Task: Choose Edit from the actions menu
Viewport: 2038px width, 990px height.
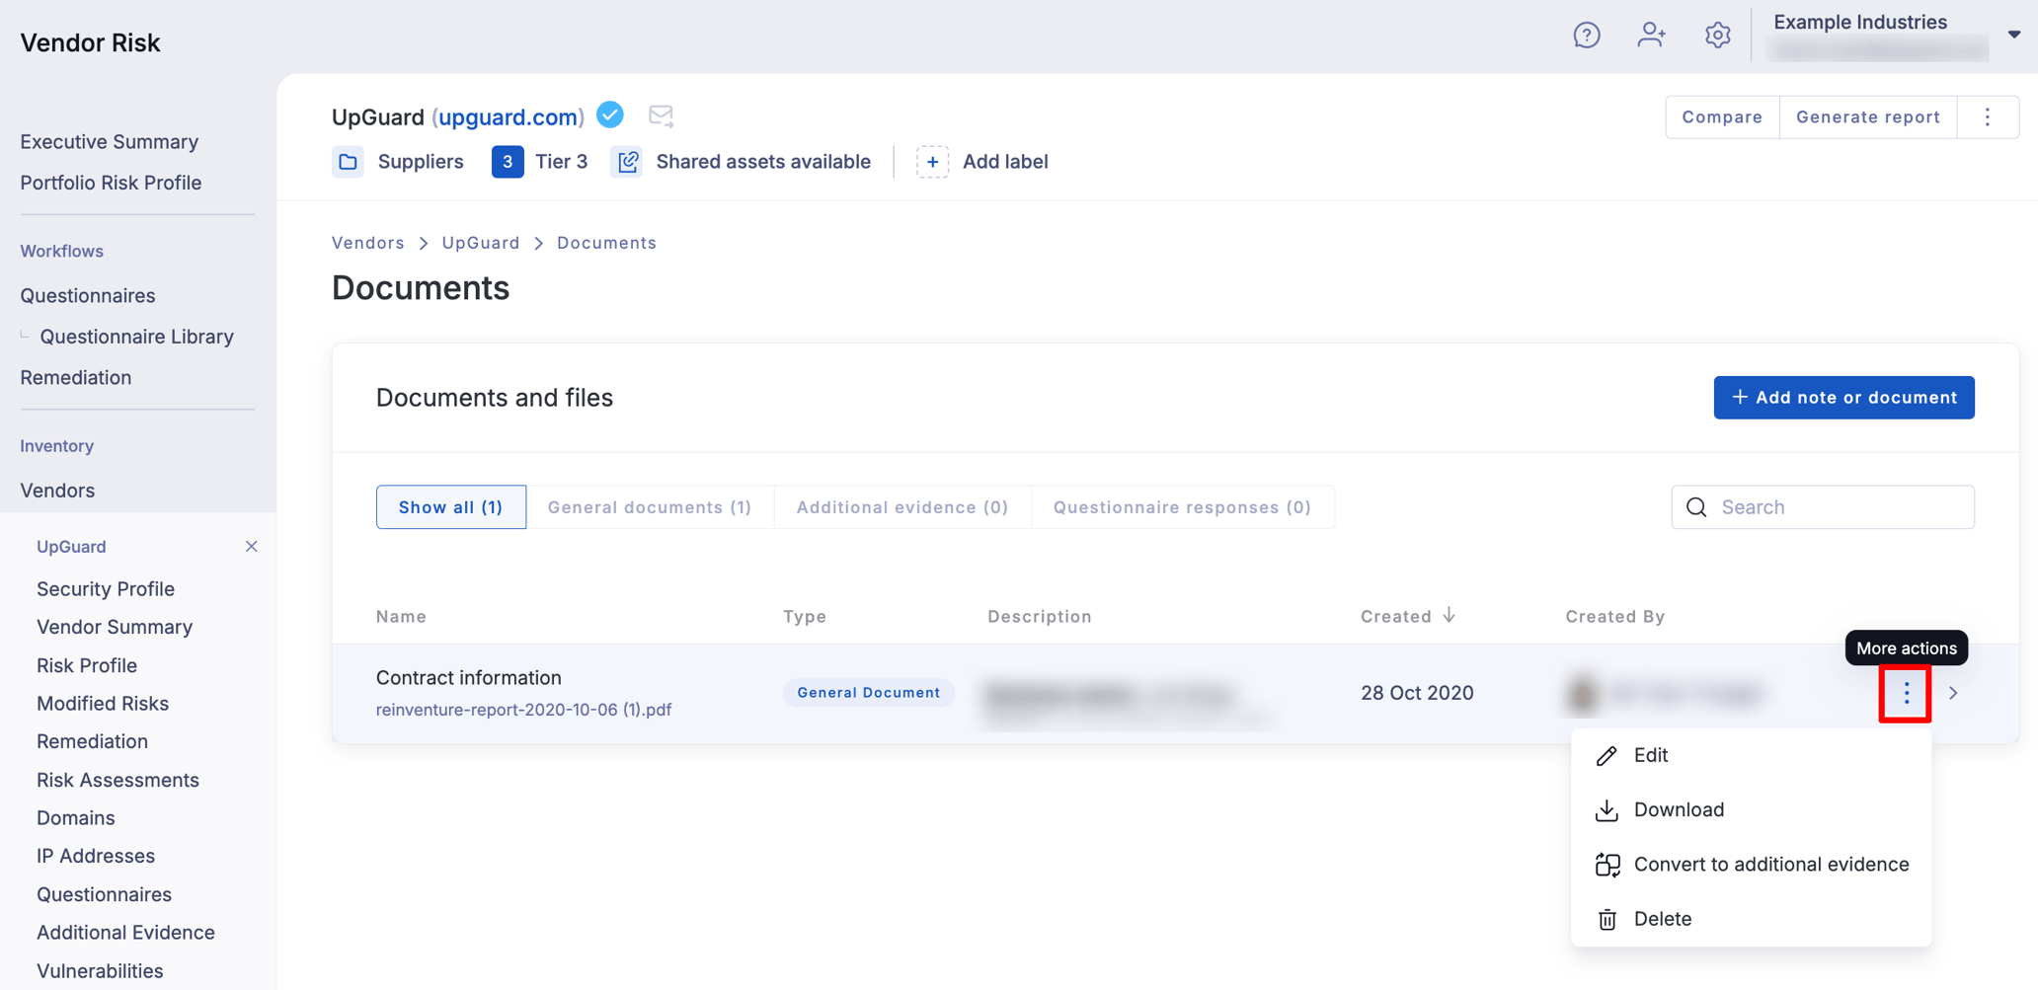Action: click(x=1751, y=755)
